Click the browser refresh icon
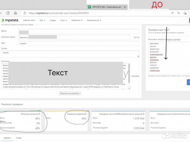 tap(8, 13)
